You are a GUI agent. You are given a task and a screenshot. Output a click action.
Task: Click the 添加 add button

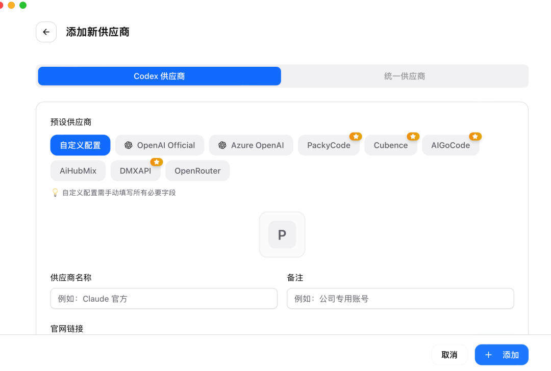point(502,354)
